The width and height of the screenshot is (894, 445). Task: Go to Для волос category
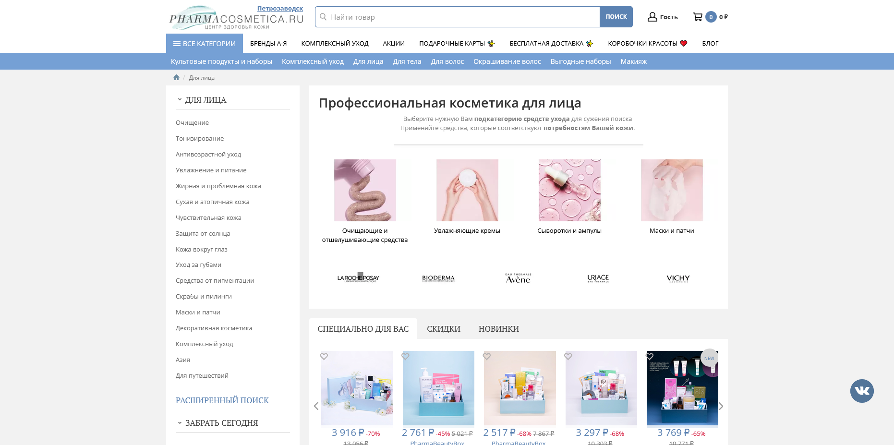(x=447, y=61)
